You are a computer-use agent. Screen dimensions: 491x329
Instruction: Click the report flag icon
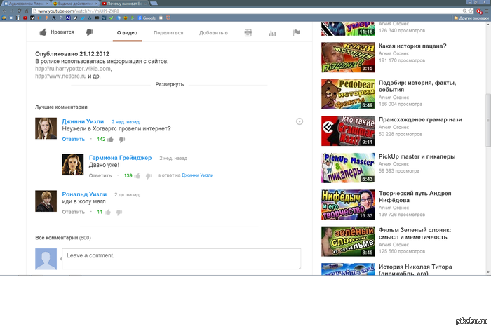(x=297, y=32)
